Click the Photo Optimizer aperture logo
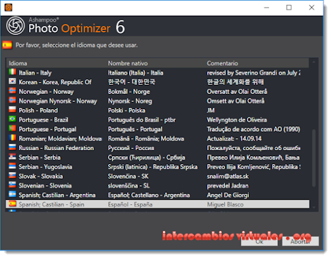The height and width of the screenshot is (258, 331). 15,26
